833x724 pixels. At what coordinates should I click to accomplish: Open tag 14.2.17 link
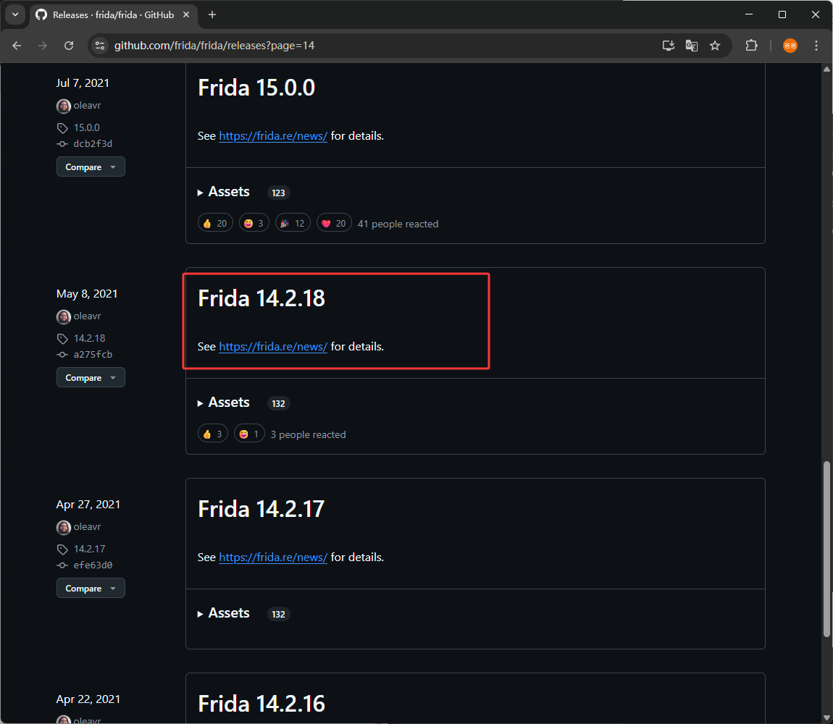tap(89, 549)
